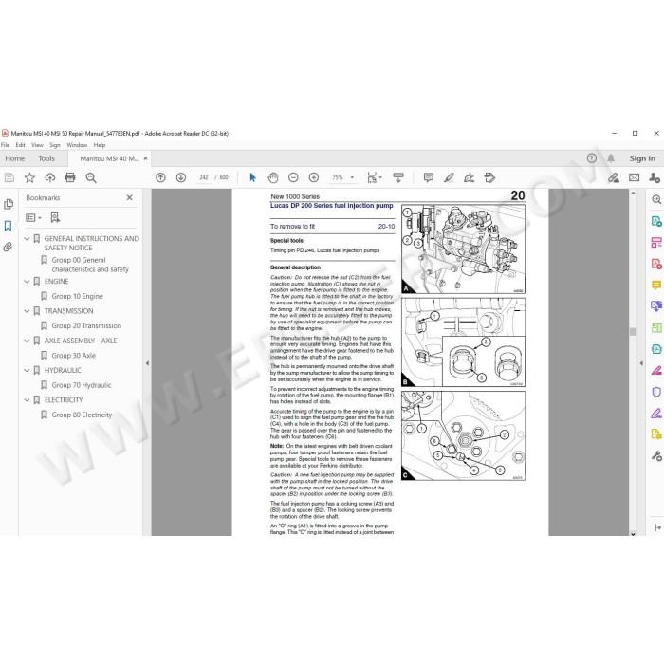
Task: Open Group 10 Engine bookmark
Action: click(x=77, y=296)
